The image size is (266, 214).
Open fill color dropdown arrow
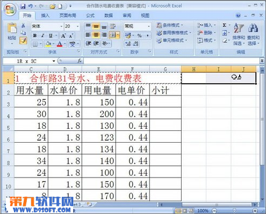coord(54,44)
